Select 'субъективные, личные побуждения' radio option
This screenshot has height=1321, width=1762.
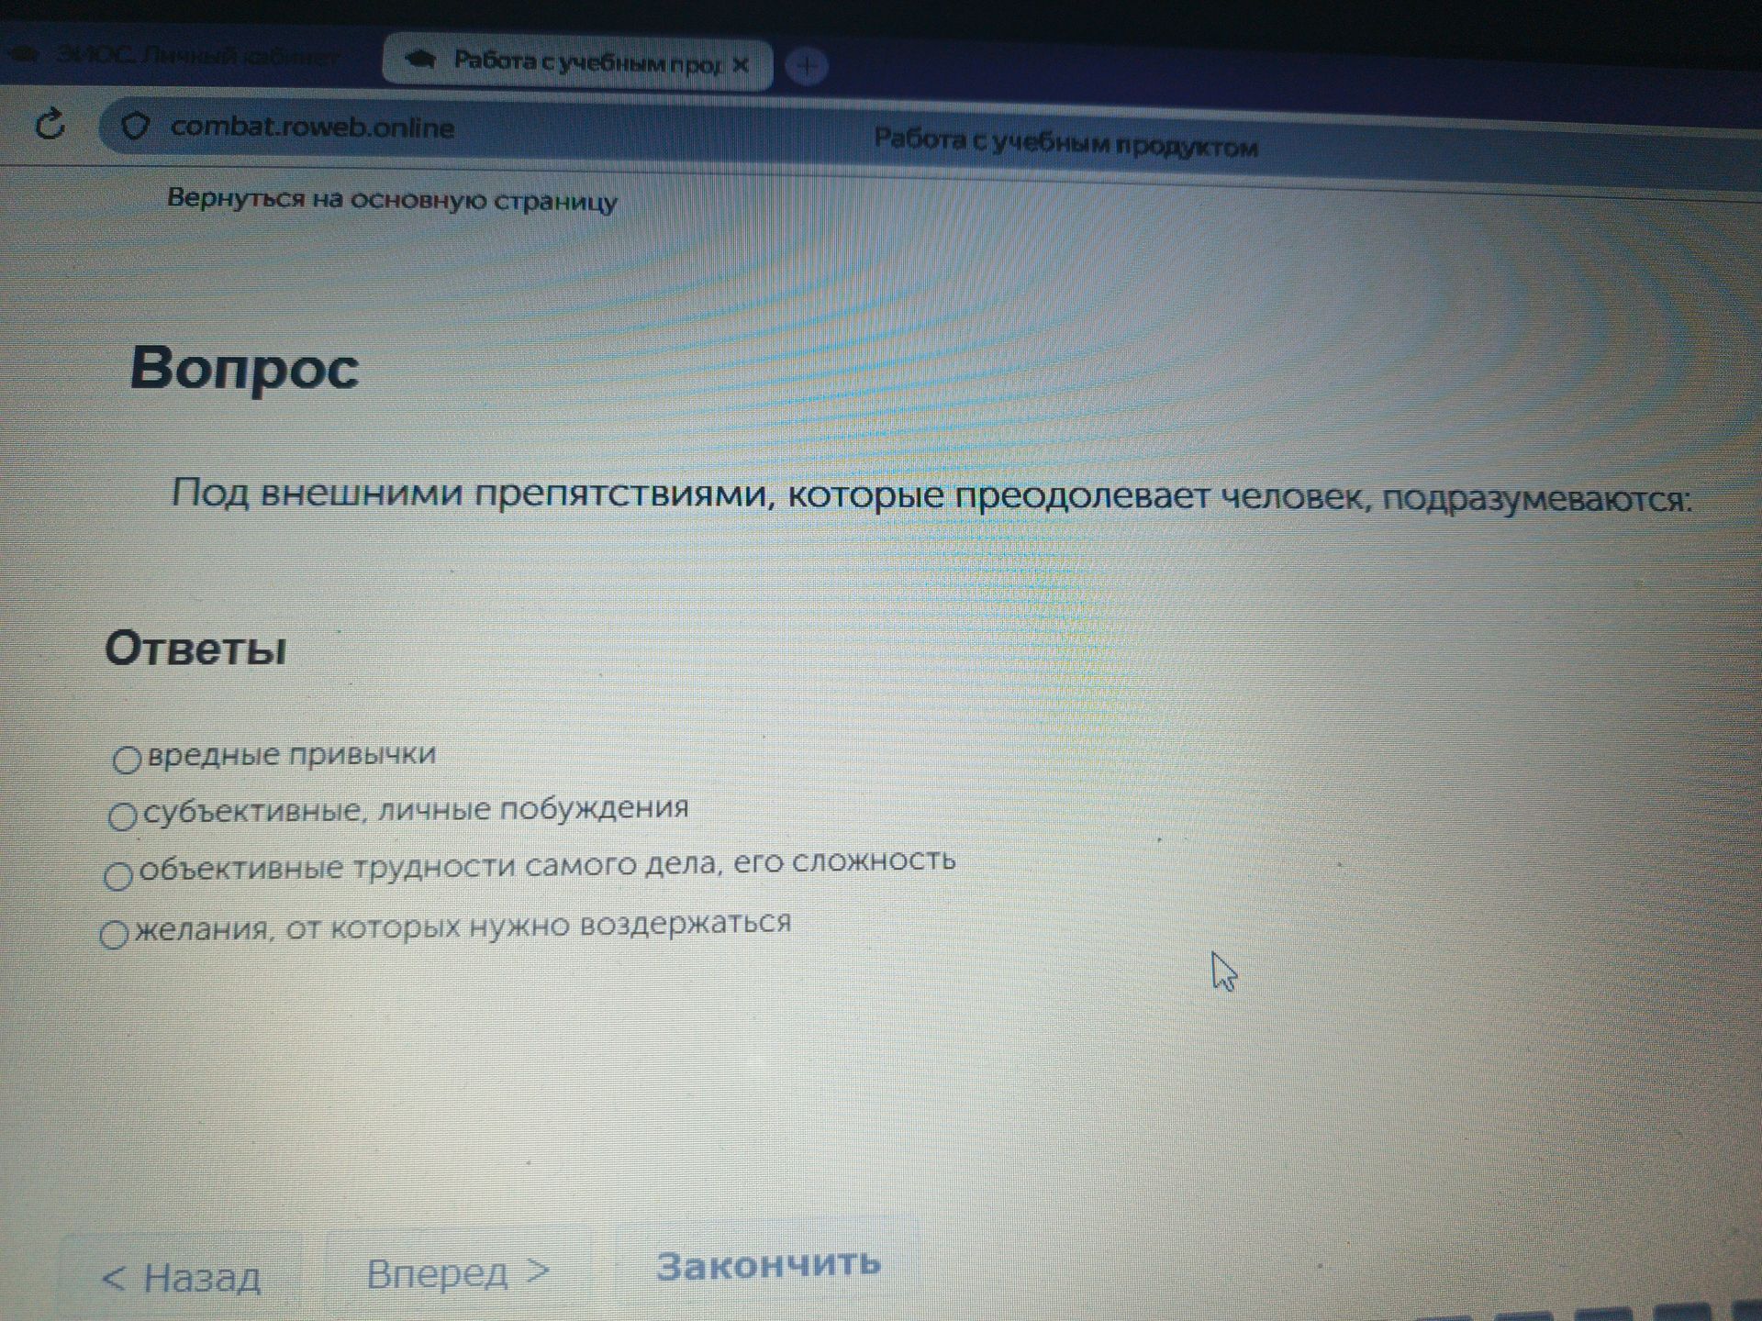(123, 816)
